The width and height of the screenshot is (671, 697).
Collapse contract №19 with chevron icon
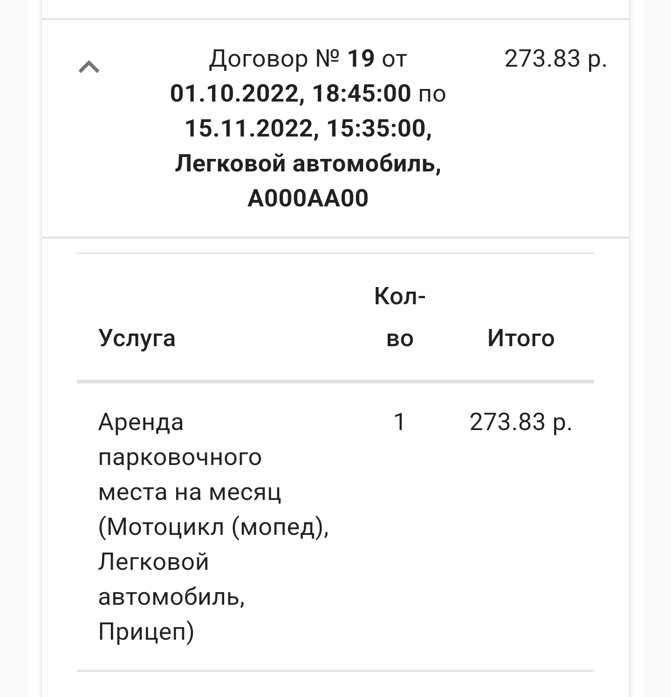point(89,68)
